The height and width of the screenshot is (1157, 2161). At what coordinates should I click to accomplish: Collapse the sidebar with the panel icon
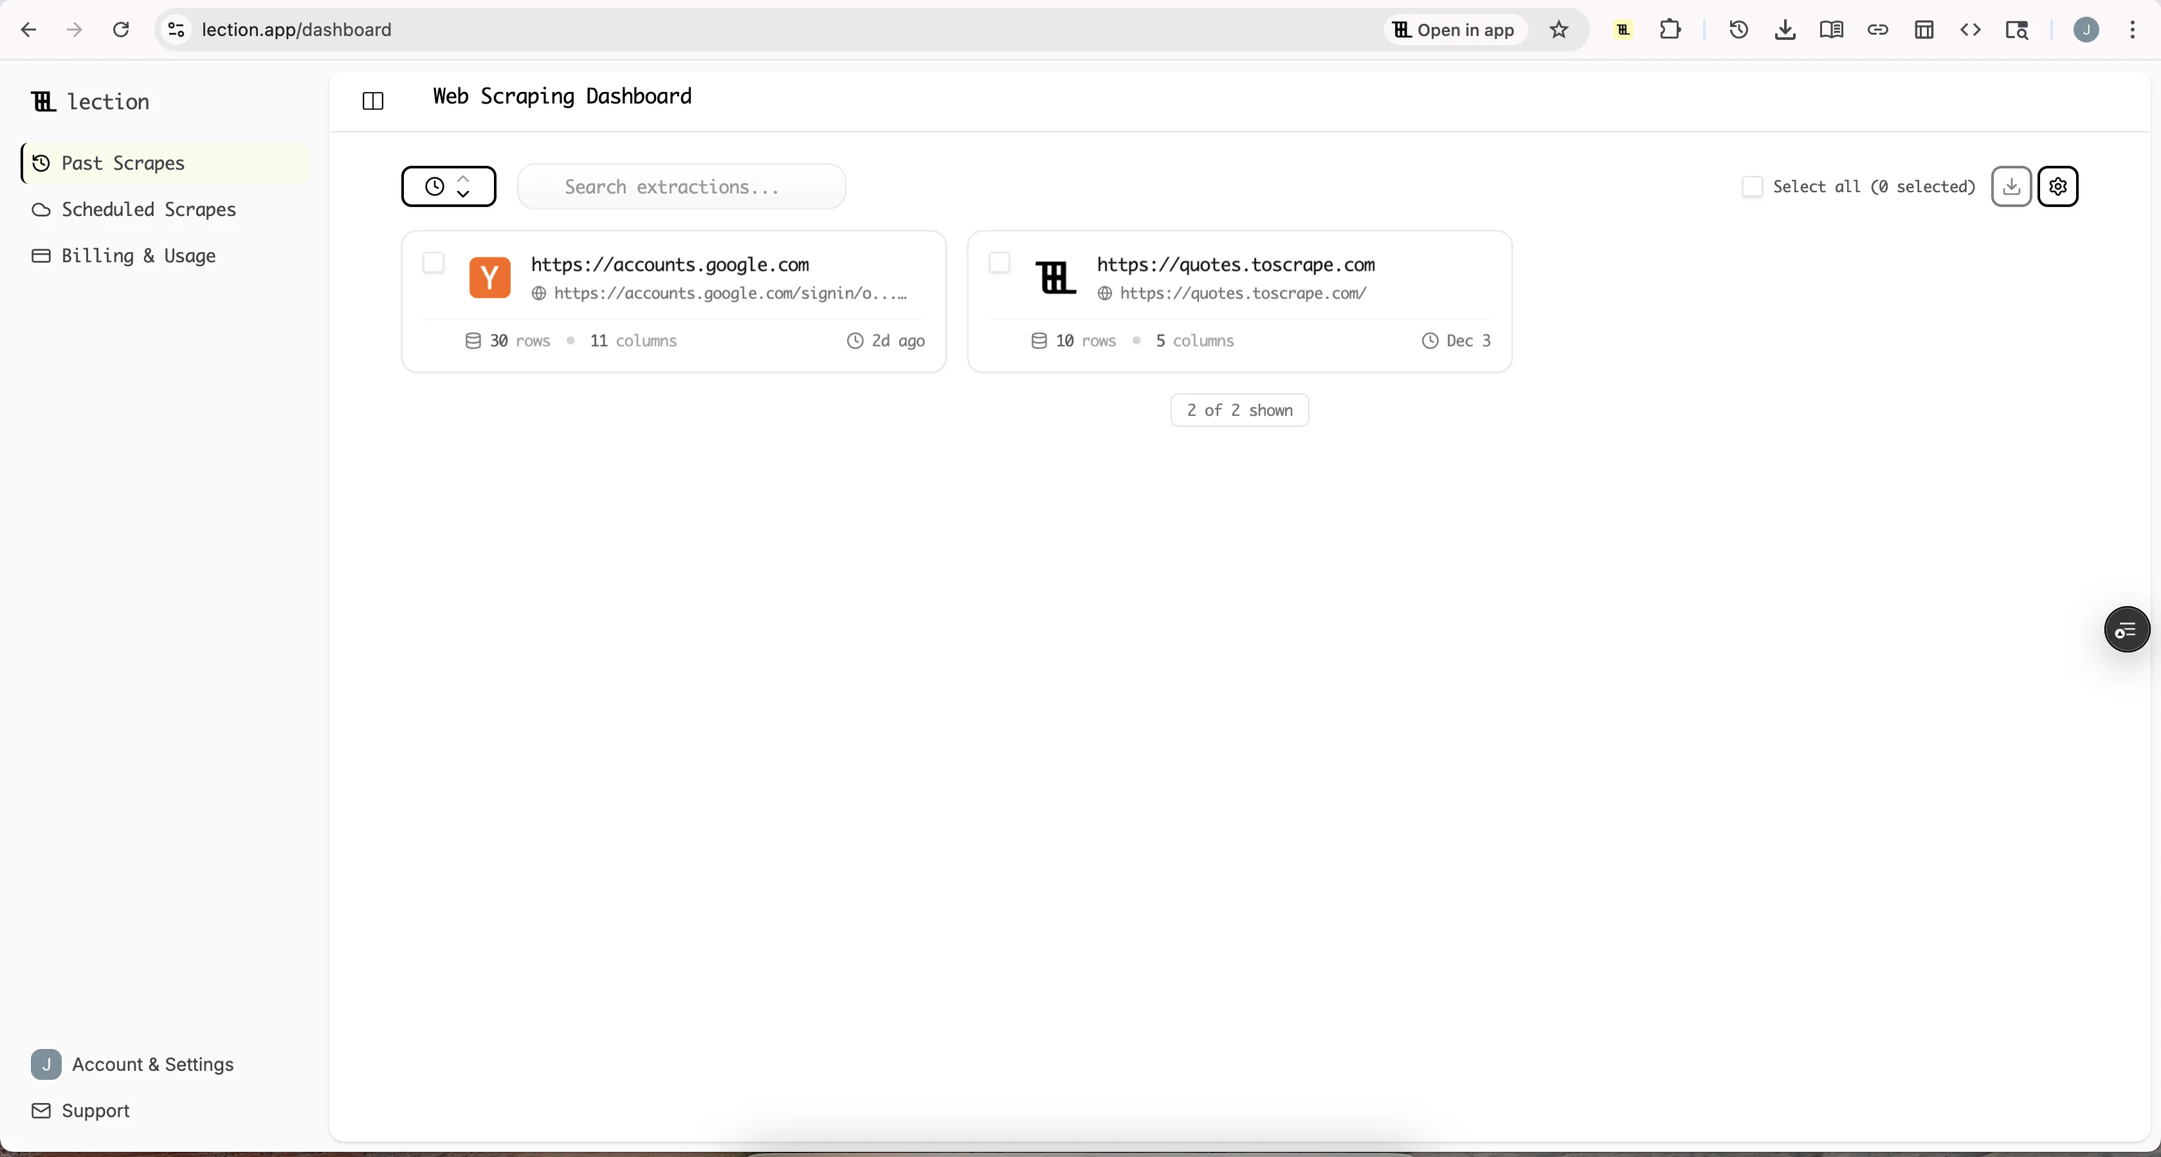(372, 101)
